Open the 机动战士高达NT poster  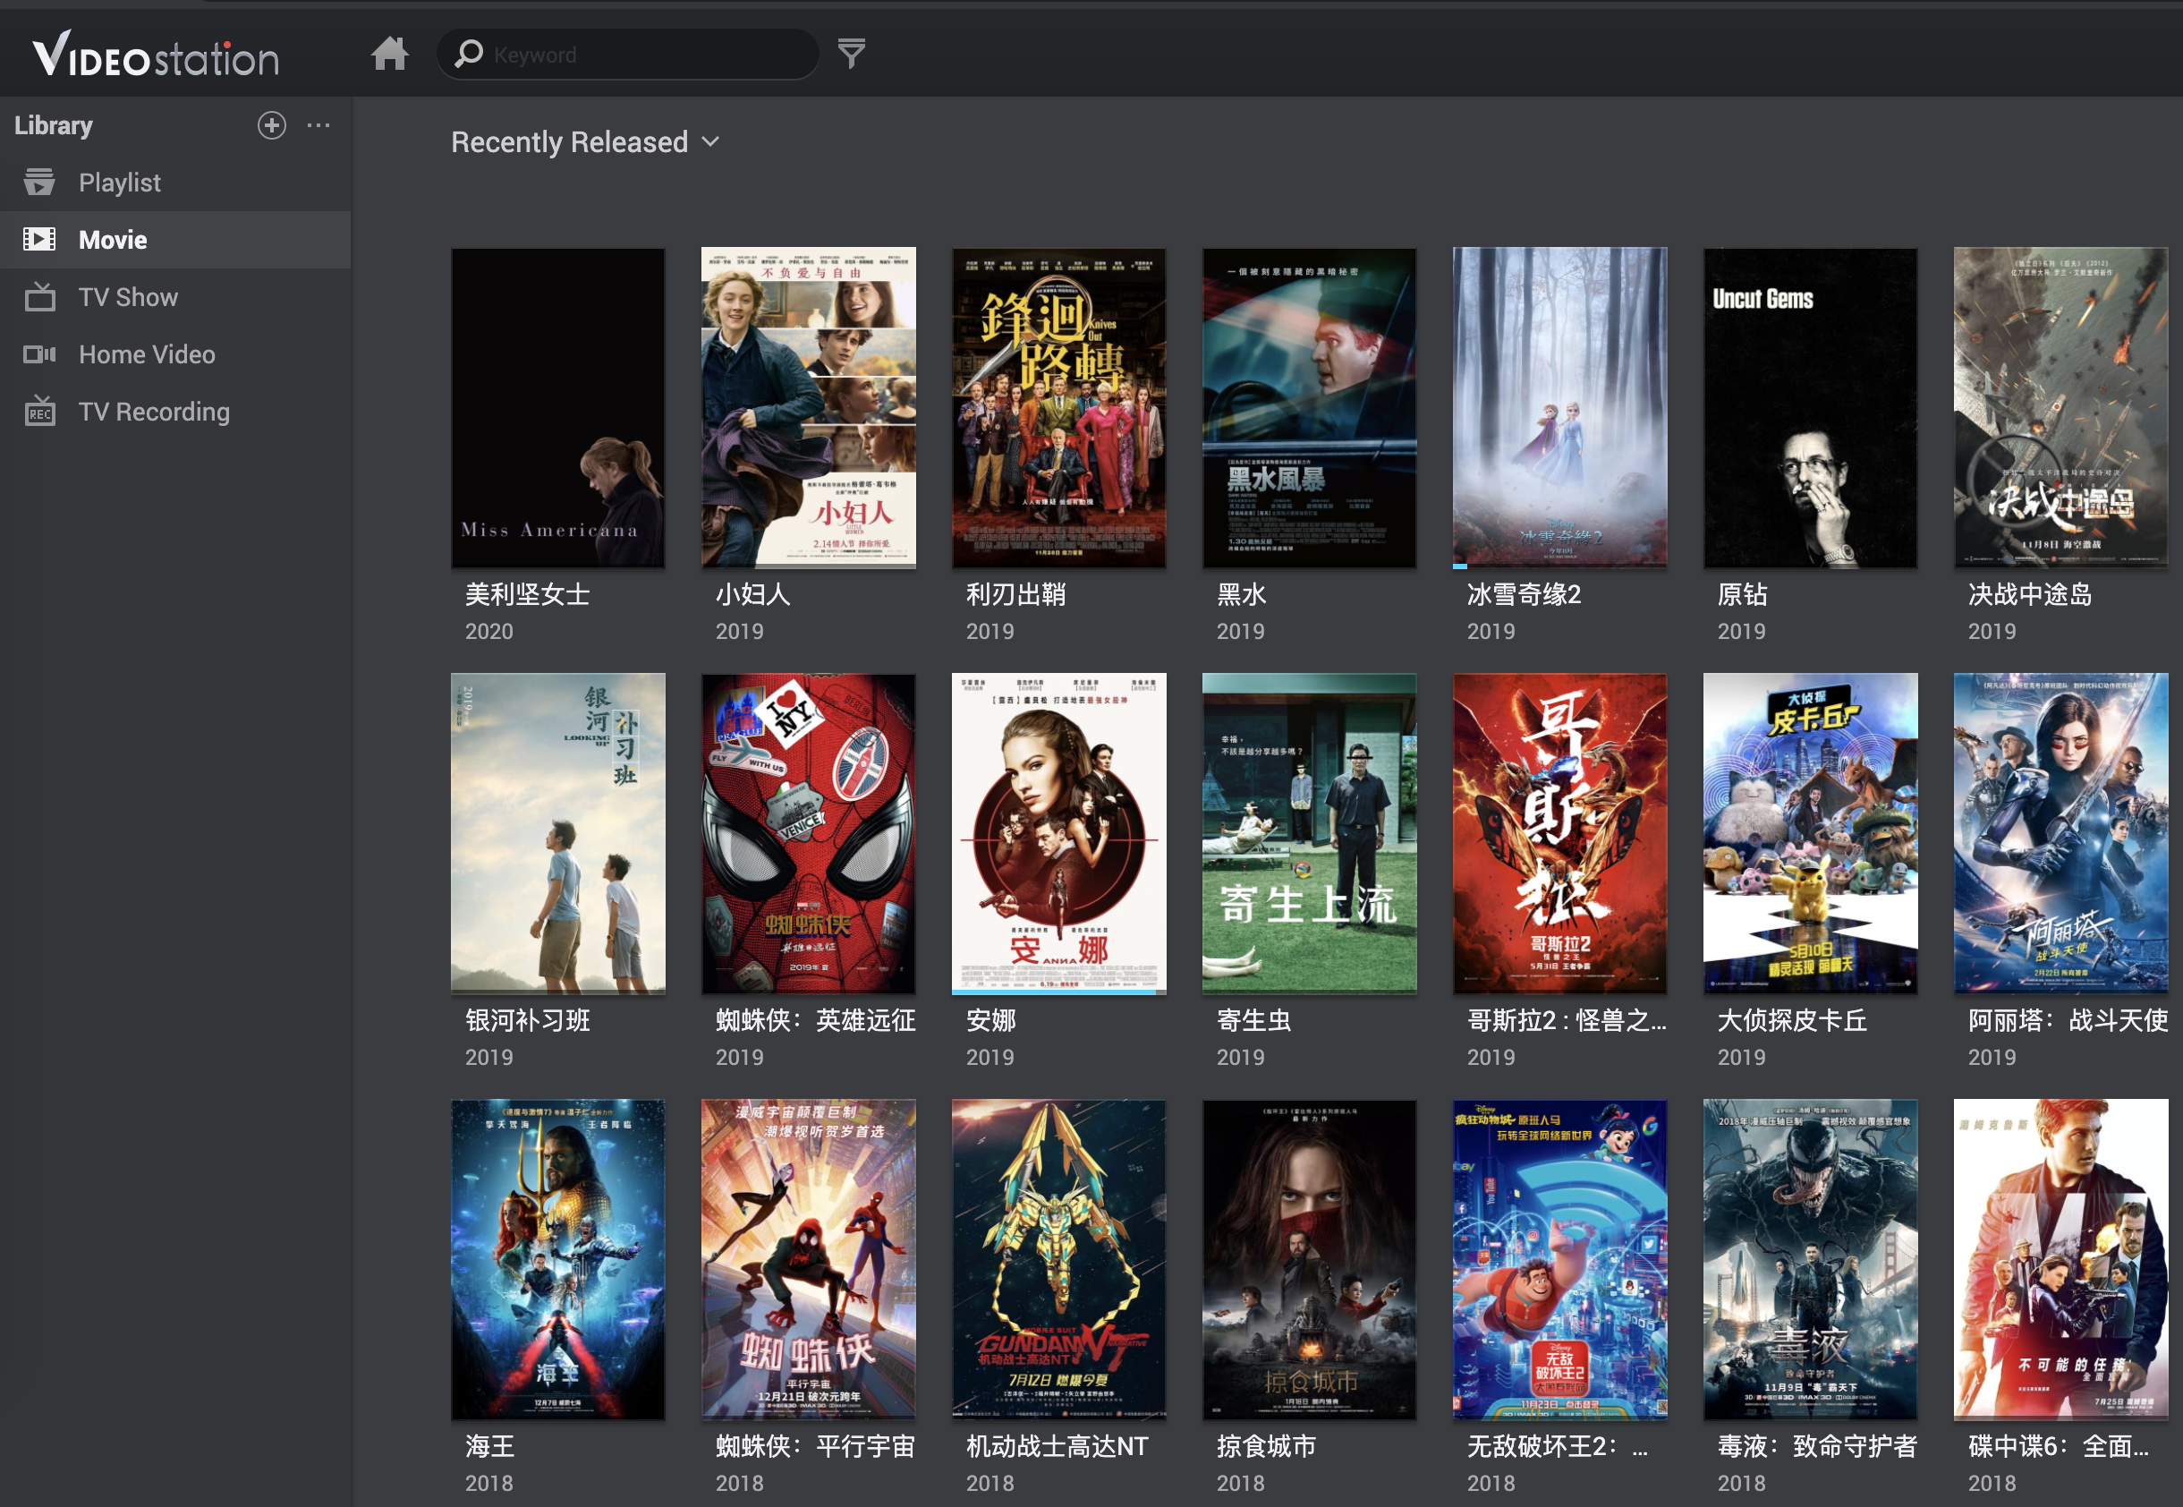[x=1059, y=1260]
